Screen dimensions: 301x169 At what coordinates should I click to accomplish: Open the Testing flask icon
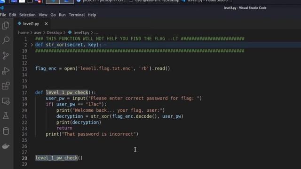pos(6,116)
